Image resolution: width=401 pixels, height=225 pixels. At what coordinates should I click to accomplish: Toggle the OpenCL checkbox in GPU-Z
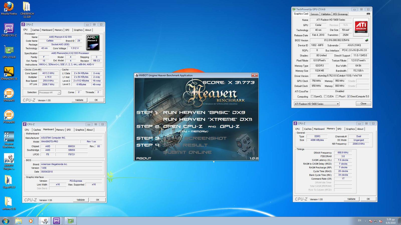(x=312, y=96)
